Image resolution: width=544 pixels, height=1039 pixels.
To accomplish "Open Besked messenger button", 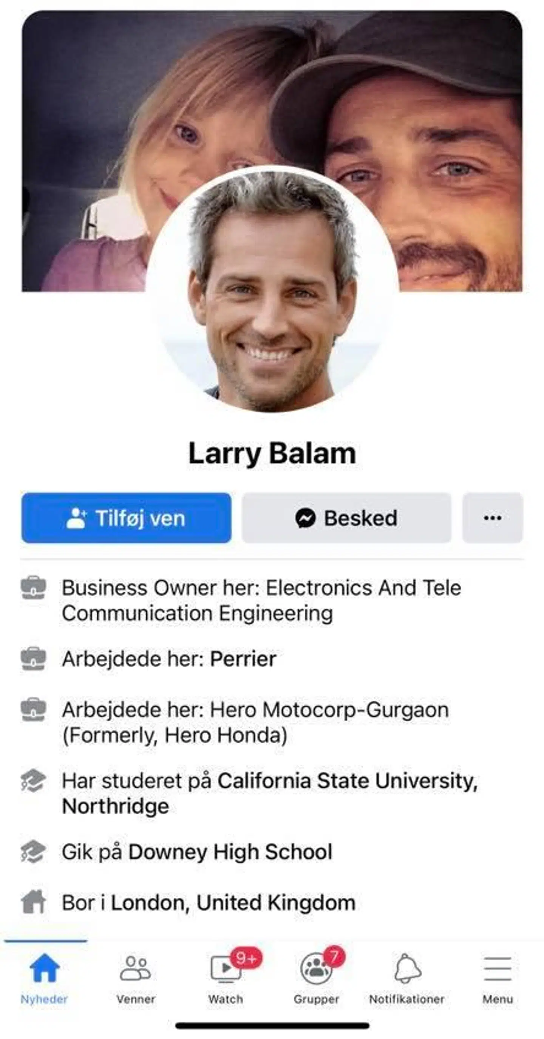I will click(x=346, y=518).
